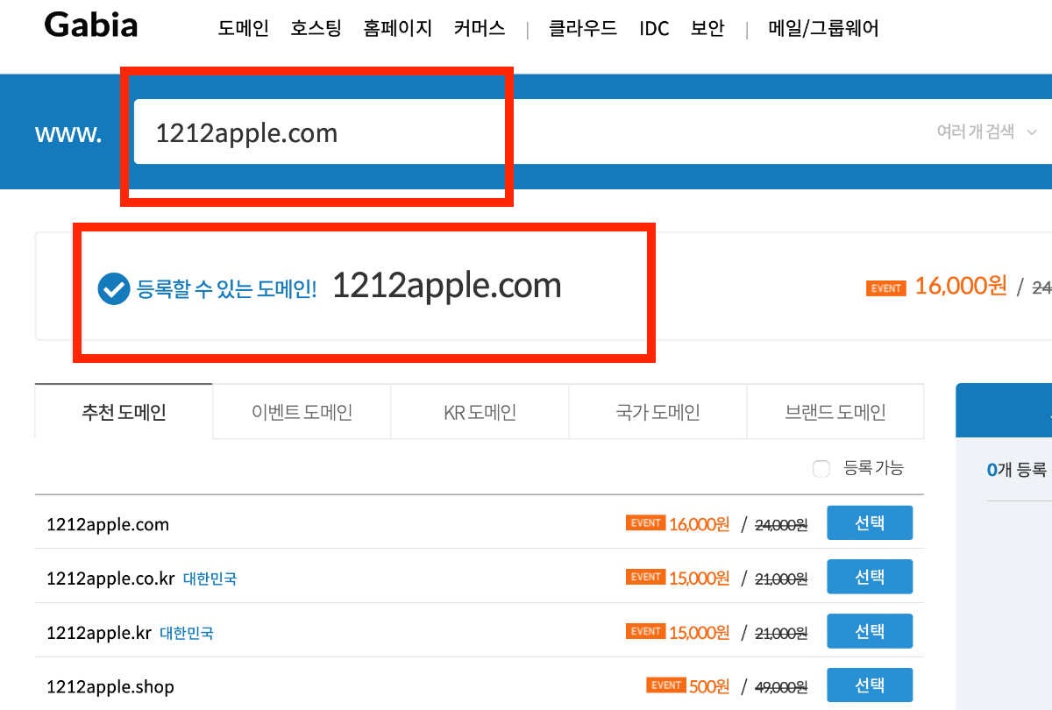Click EVENT badge in the available-domain banner

885,288
